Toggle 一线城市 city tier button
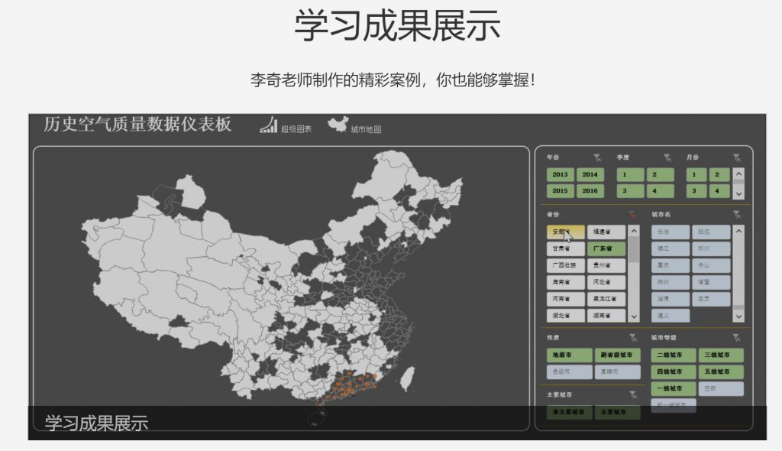Image resolution: width=782 pixels, height=451 pixels. pyautogui.click(x=674, y=388)
